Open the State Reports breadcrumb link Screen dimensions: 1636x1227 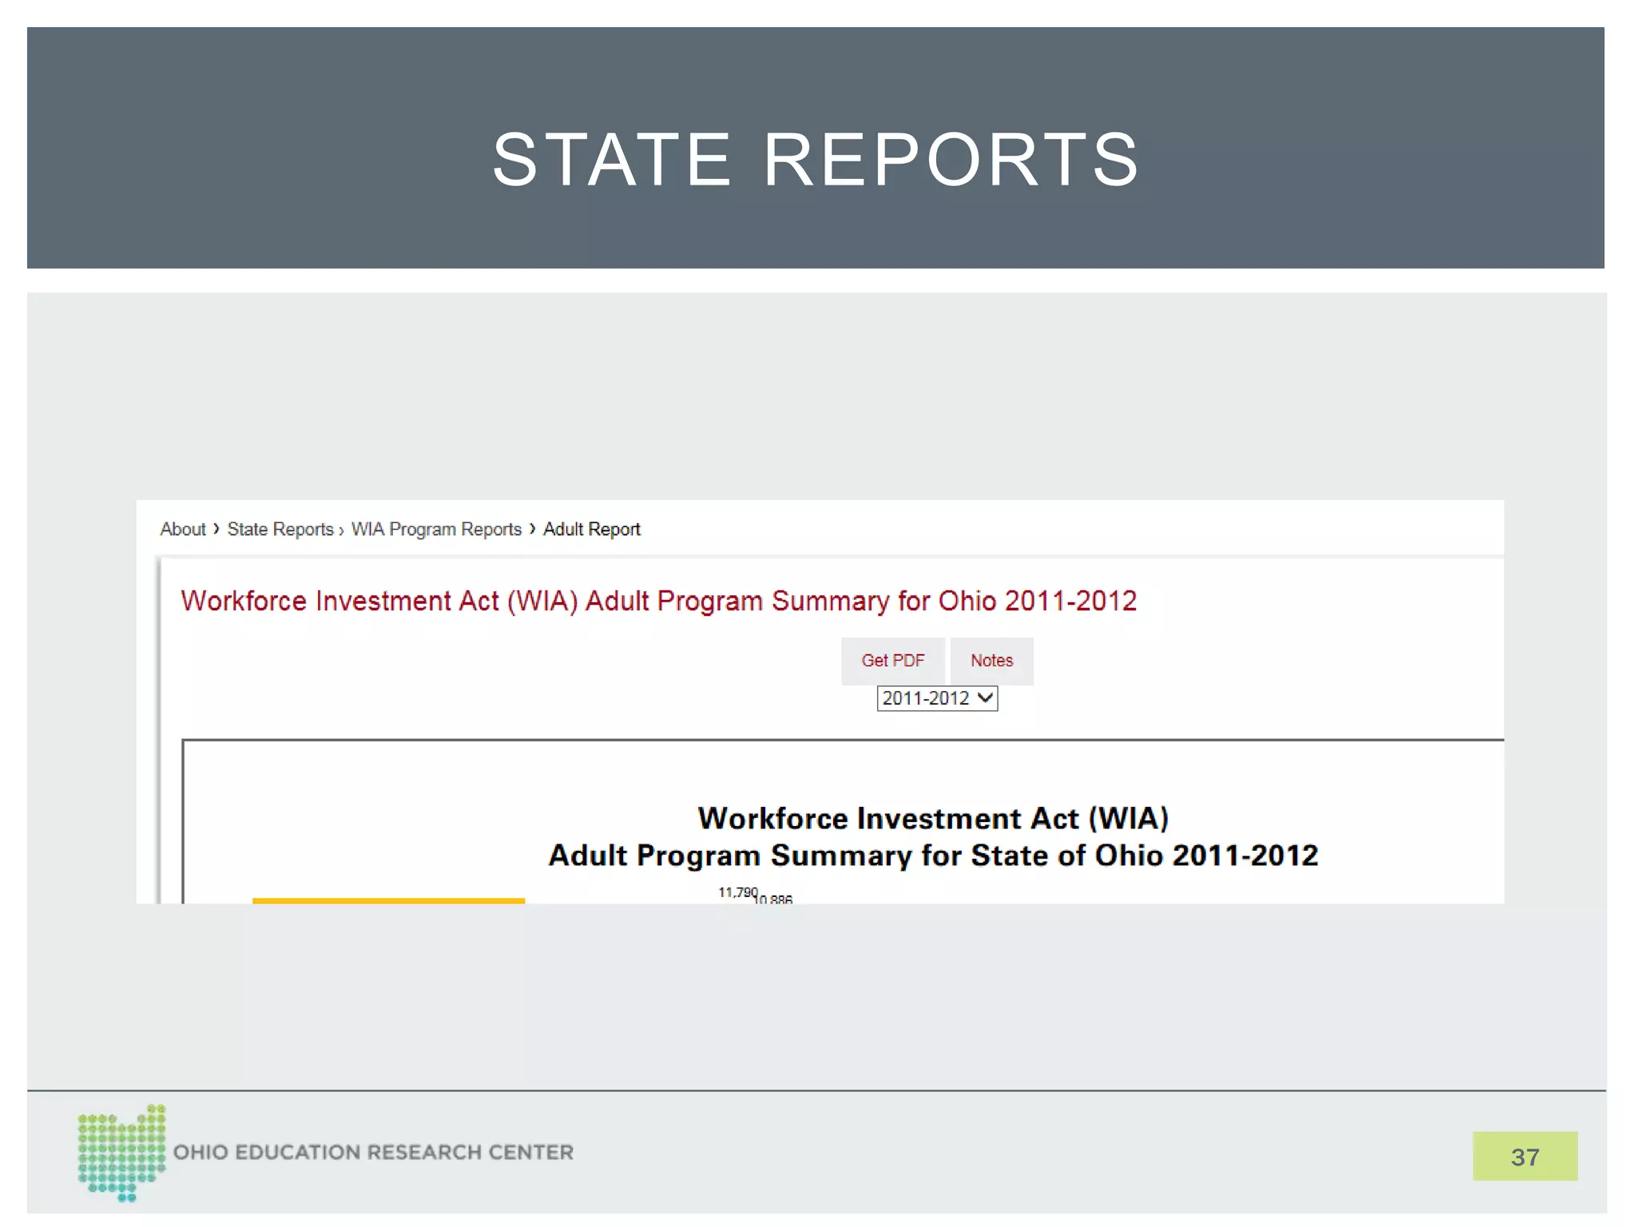tap(280, 529)
